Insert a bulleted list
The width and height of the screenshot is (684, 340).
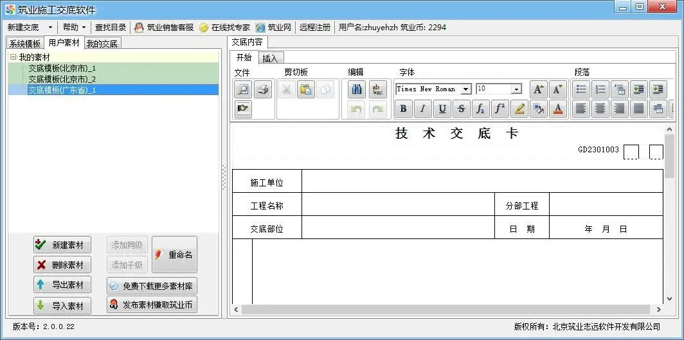[x=580, y=89]
